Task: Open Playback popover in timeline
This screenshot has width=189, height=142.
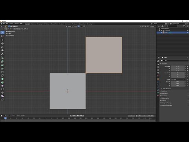Action: pyautogui.click(x=7, y=116)
